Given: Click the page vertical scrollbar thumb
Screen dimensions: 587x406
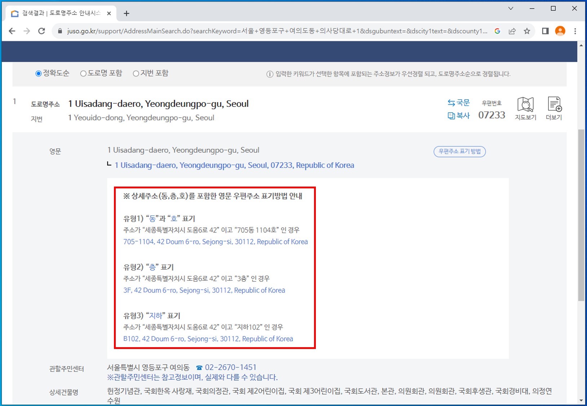Looking at the screenshot, I should 581,215.
